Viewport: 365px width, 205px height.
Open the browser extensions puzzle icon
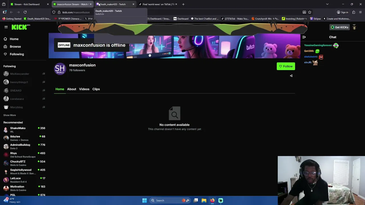pos(354,12)
